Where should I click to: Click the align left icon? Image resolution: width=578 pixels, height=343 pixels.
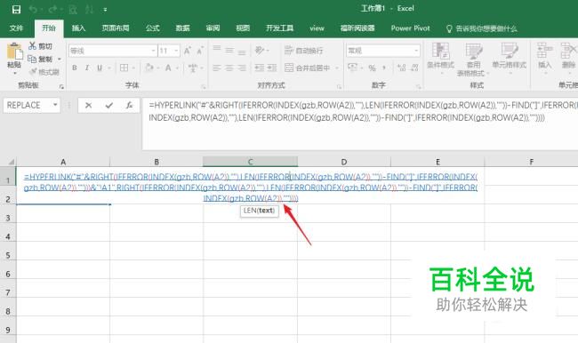pyautogui.click(x=217, y=68)
